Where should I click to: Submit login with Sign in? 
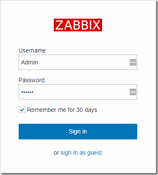(x=78, y=131)
